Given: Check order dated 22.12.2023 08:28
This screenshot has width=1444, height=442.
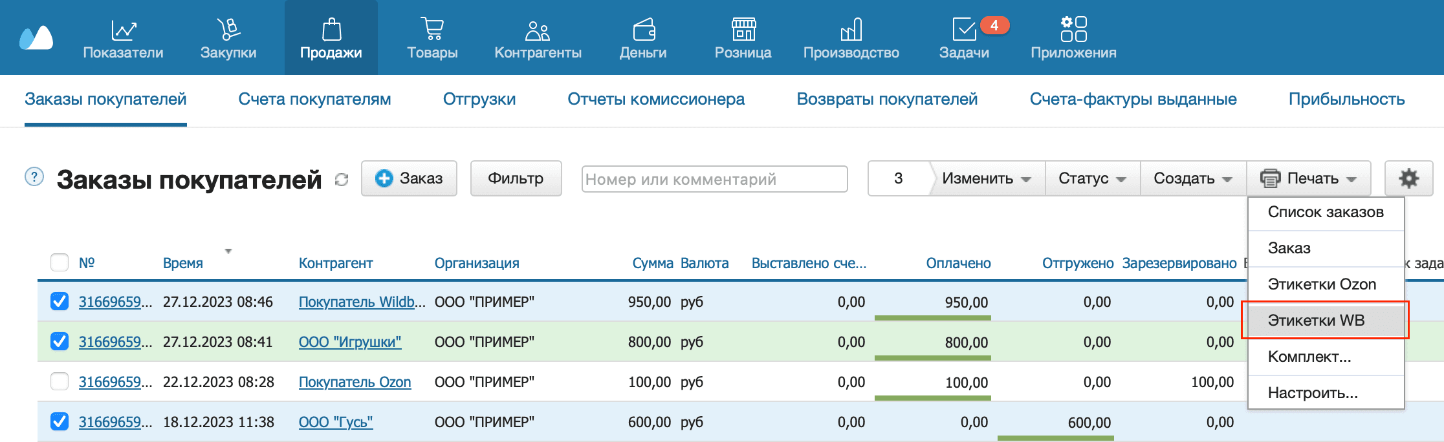Looking at the screenshot, I should click(x=60, y=381).
